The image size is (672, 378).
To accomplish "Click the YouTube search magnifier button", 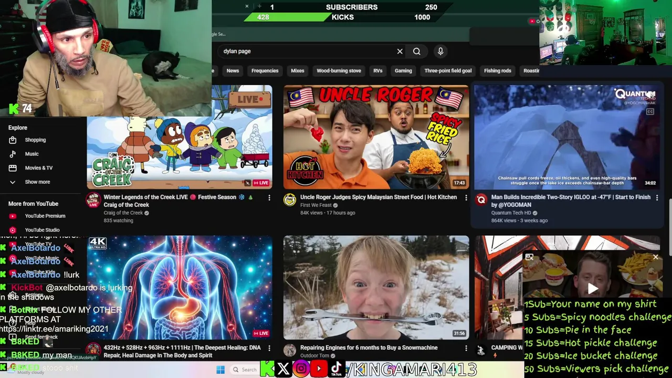I will tap(416, 51).
